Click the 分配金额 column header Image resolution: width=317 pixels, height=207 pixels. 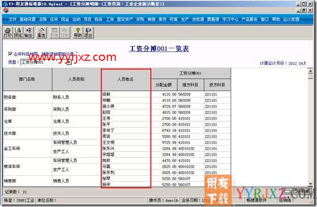point(164,85)
